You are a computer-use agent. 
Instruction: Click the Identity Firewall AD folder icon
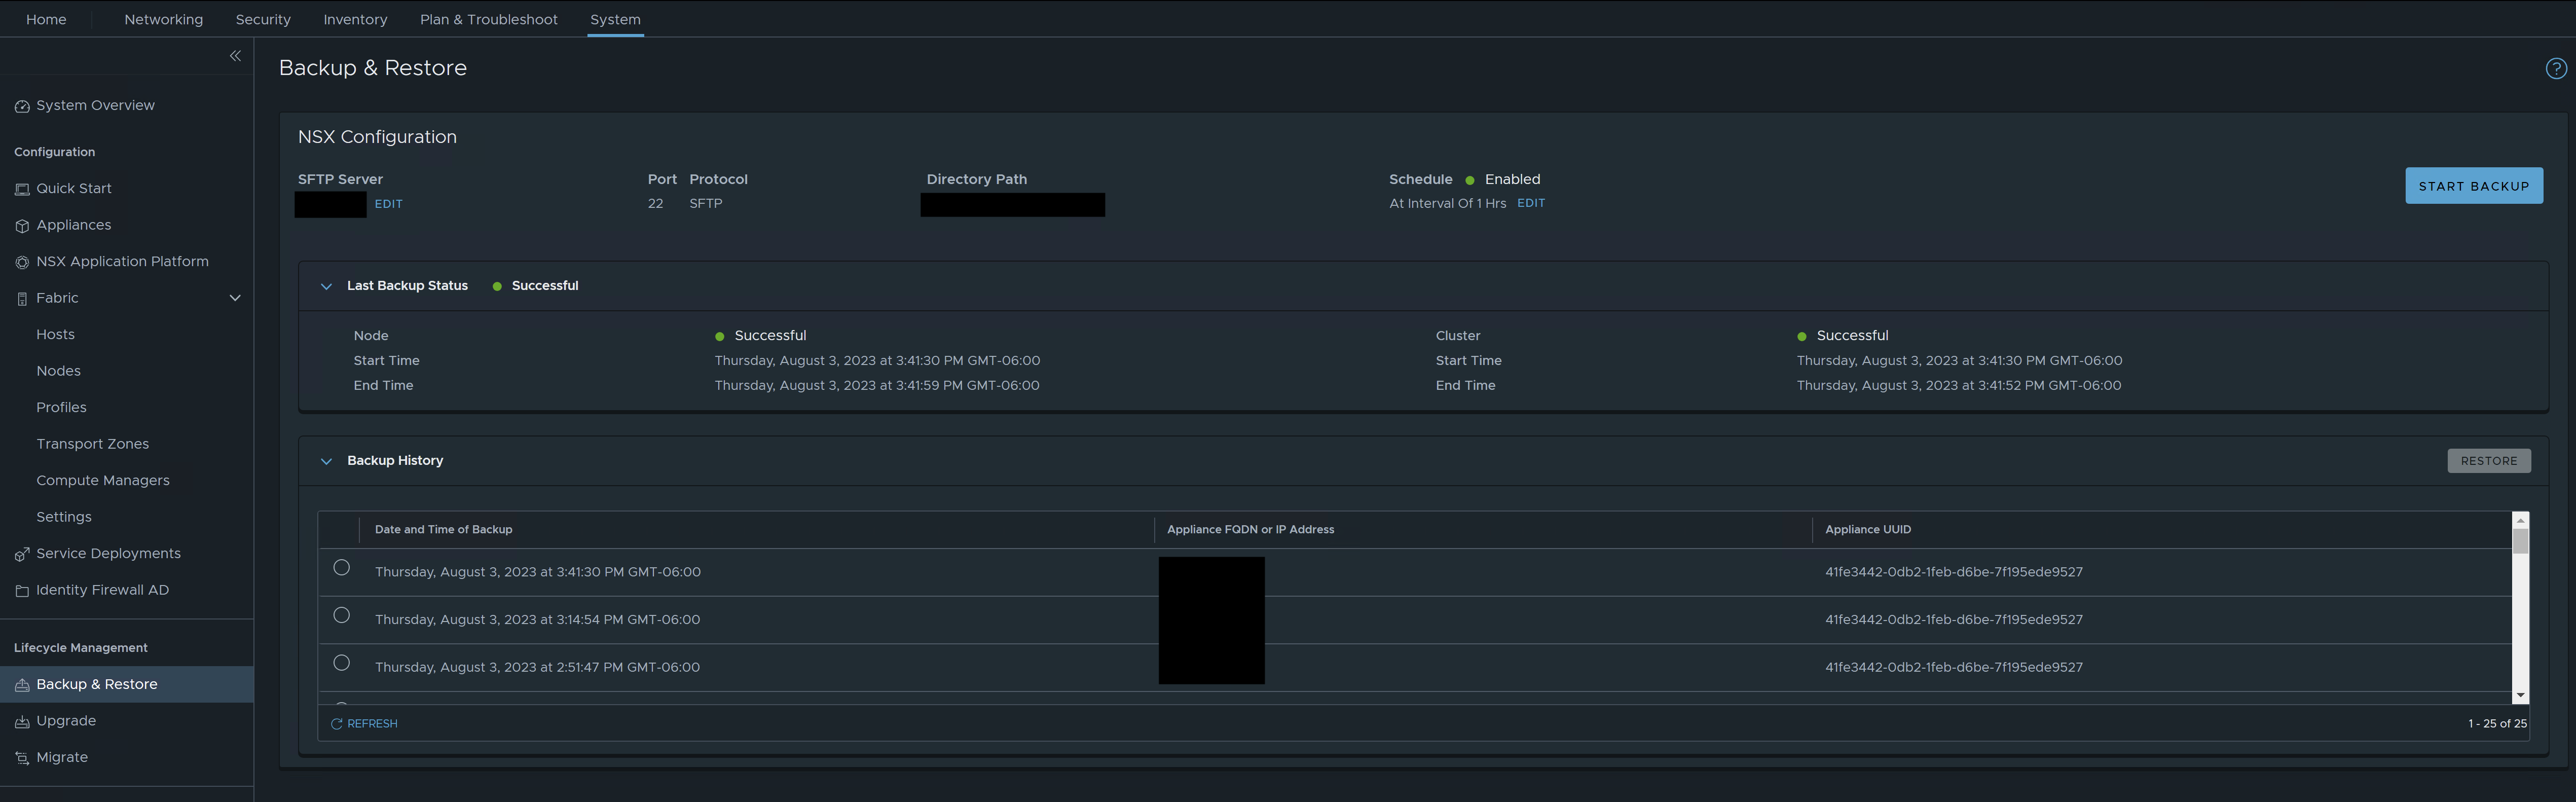tap(22, 591)
